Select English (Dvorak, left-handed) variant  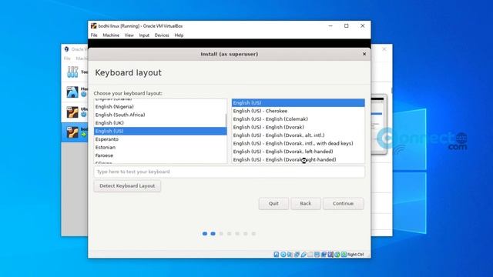[298, 152]
